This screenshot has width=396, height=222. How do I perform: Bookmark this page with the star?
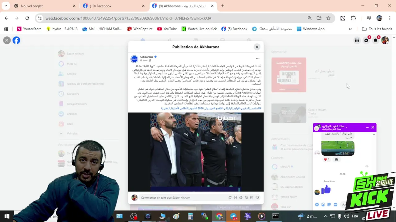tap(328, 18)
